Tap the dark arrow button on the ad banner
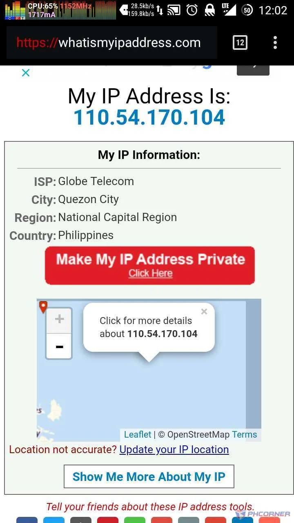The image size is (294, 523). pos(253,70)
